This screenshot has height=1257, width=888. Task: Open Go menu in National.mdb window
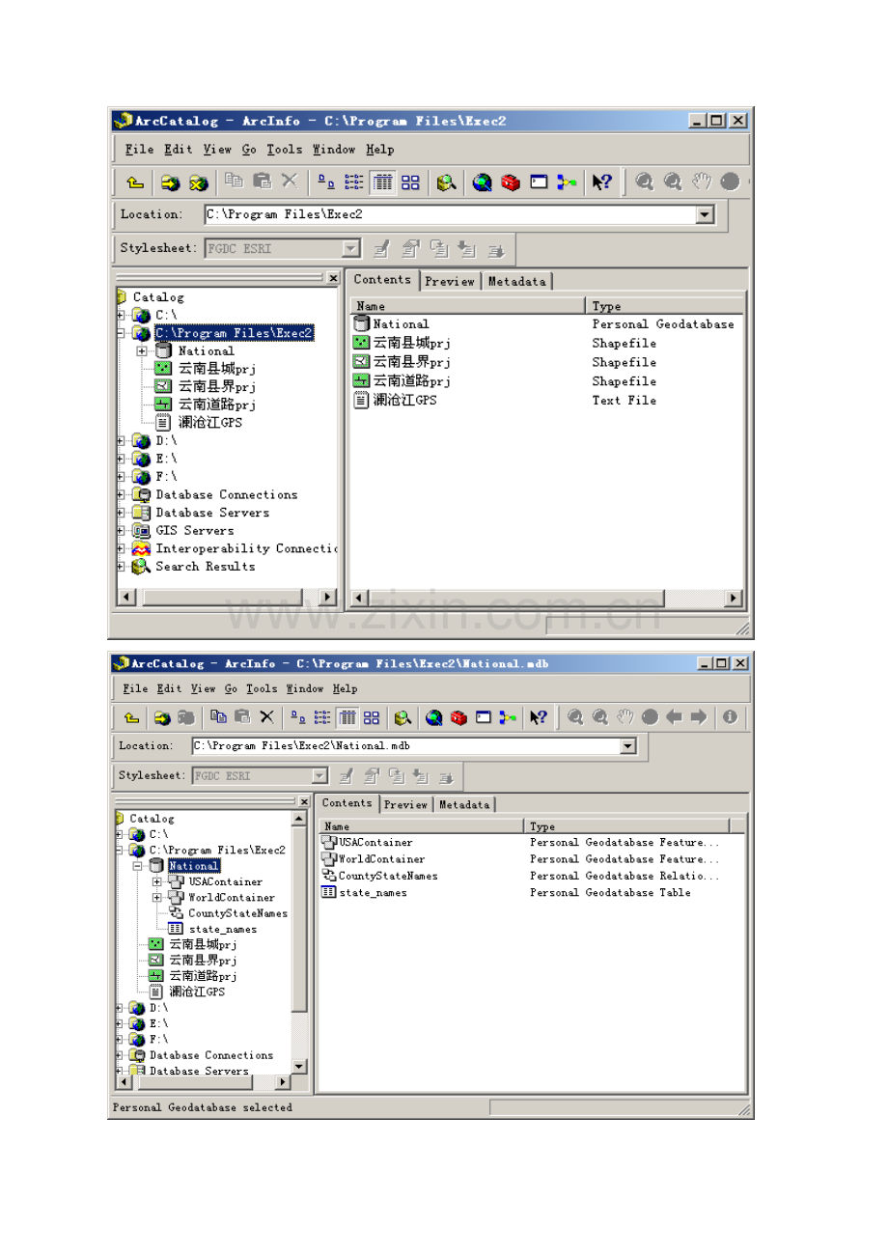(231, 689)
